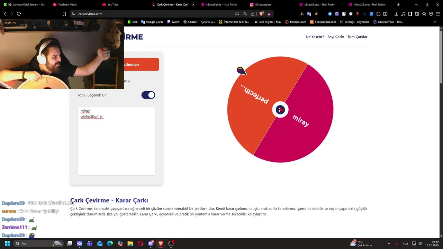Open the weather widget Çok bulutlu
Viewport: 443px width, 249px height.
(x=361, y=243)
